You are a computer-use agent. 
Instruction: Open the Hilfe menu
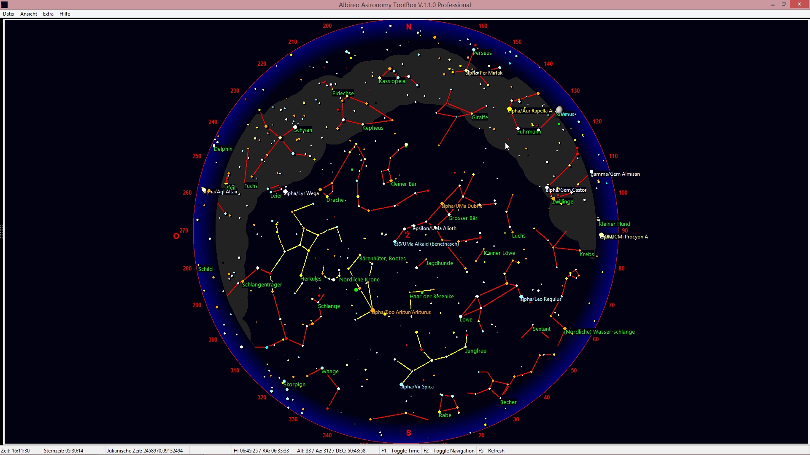(x=65, y=14)
